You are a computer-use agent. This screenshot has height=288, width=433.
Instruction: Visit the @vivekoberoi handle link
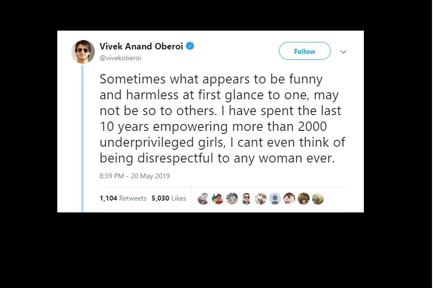tap(120, 58)
